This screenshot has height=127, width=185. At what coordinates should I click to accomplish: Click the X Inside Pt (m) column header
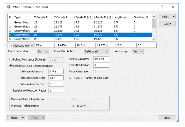(82, 17)
